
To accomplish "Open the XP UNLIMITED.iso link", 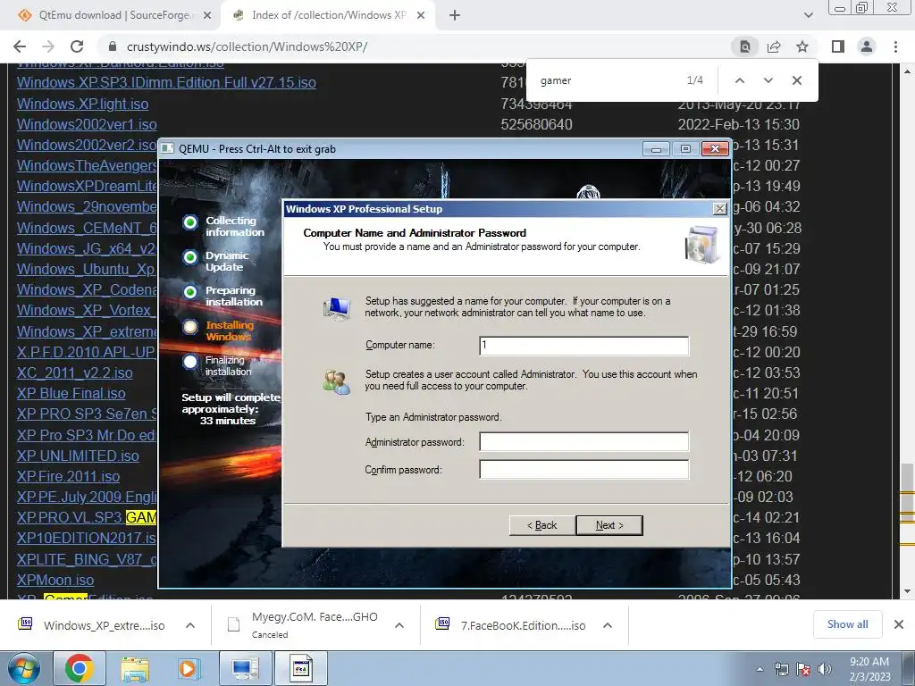I will click(78, 456).
